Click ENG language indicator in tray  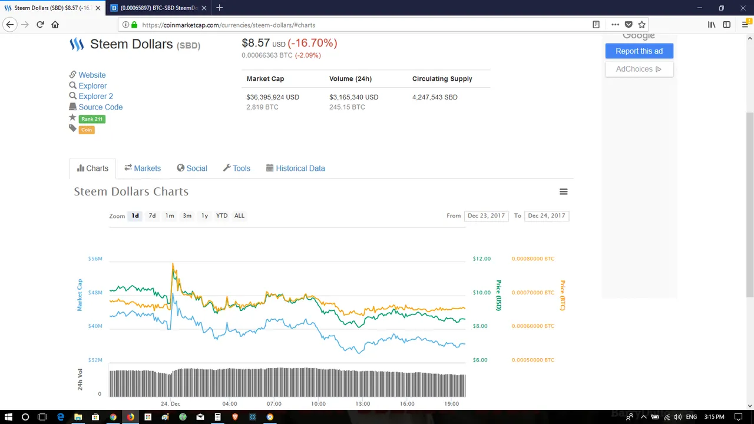(x=692, y=417)
